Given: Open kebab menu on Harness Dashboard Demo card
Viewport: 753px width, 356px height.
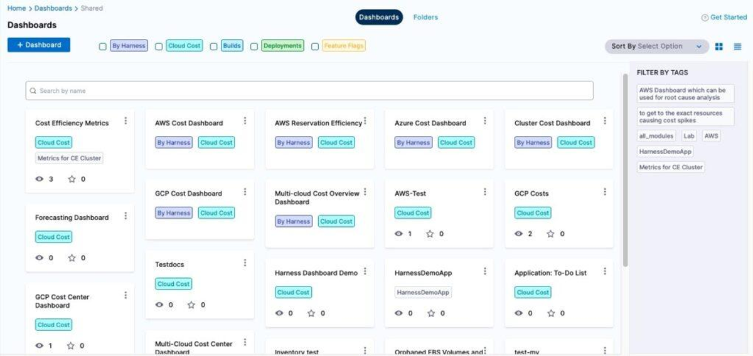Looking at the screenshot, I should tap(365, 271).
